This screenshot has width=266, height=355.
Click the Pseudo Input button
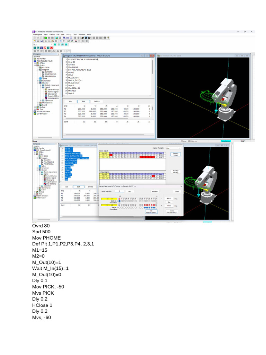click(176, 154)
